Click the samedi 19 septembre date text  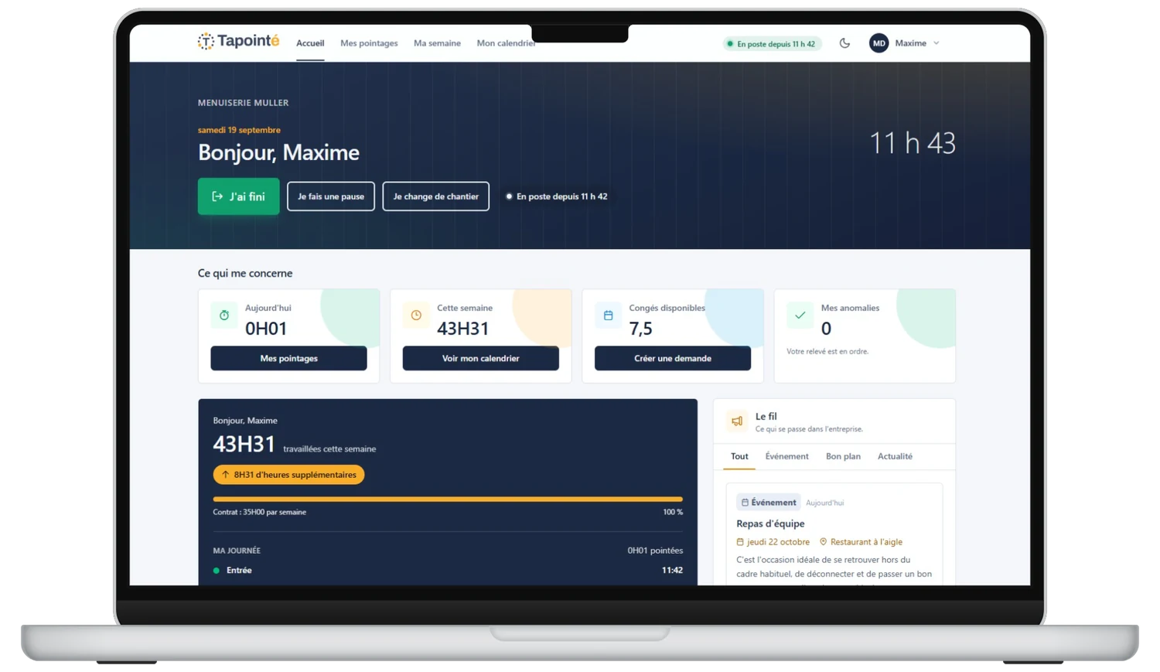coord(239,130)
